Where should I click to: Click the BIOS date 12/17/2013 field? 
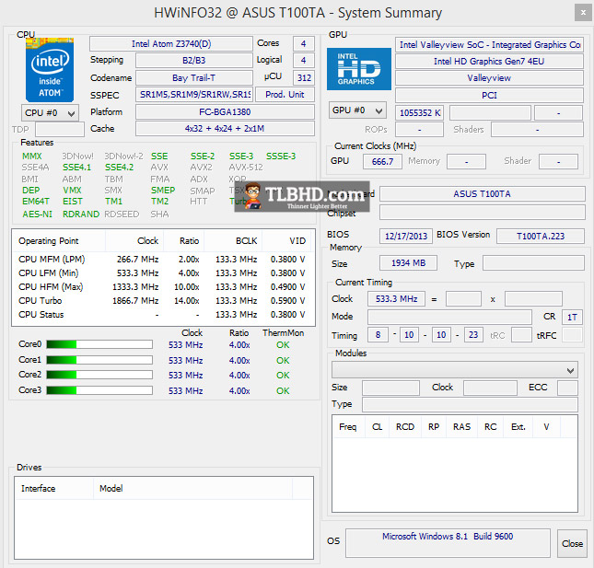coord(406,236)
